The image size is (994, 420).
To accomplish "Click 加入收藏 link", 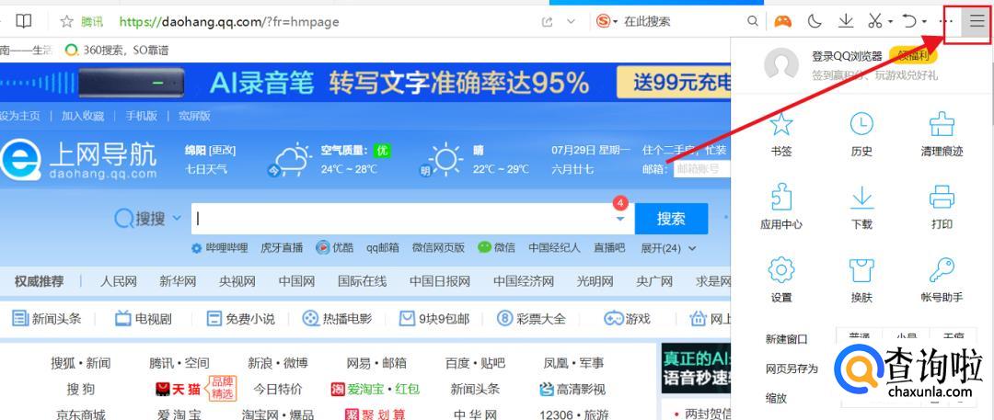I will tap(83, 116).
